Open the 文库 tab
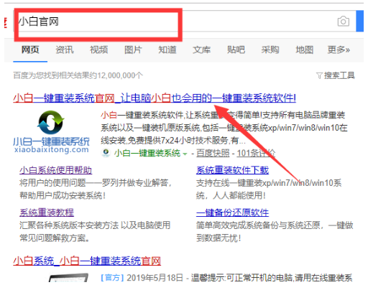 click(x=202, y=50)
